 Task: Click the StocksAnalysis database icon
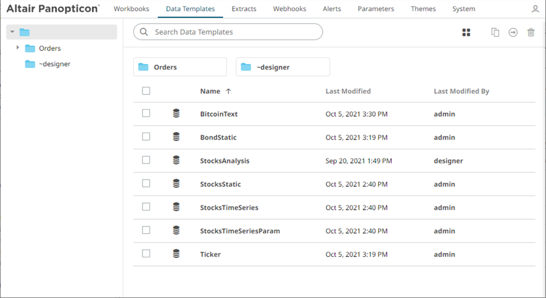[176, 160]
